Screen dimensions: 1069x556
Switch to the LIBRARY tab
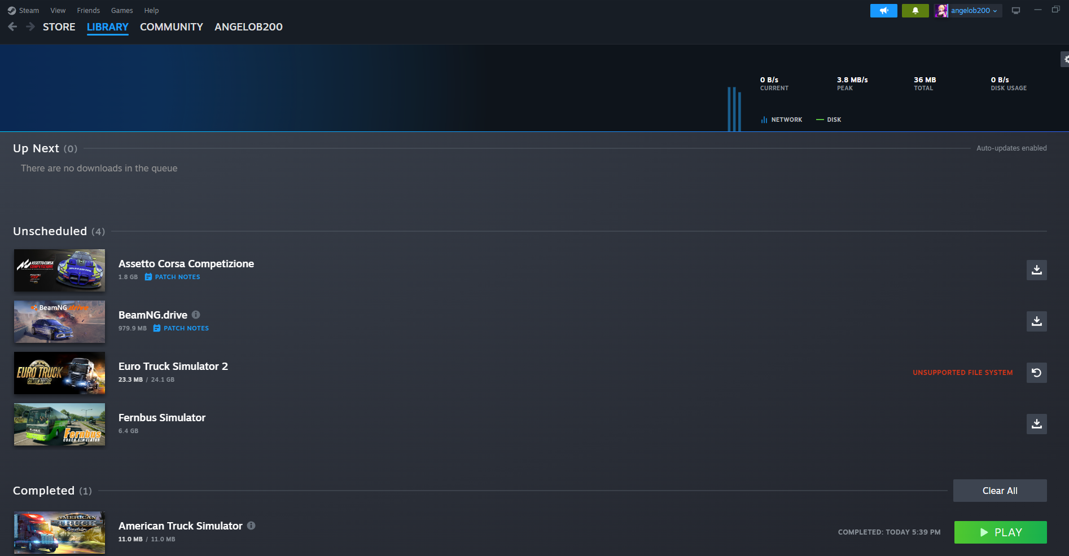click(x=108, y=27)
